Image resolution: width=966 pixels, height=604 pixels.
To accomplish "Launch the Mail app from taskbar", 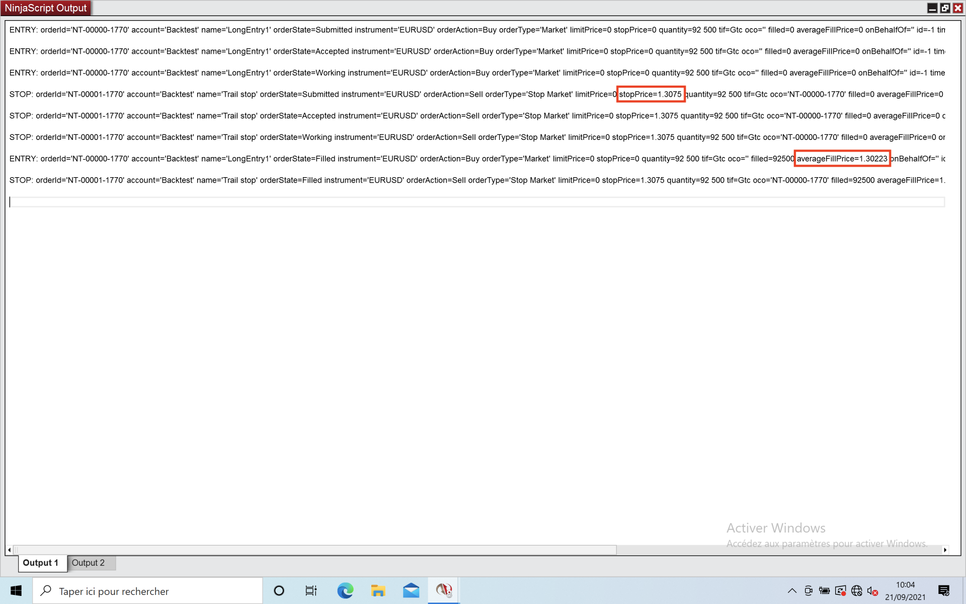I will (x=411, y=590).
